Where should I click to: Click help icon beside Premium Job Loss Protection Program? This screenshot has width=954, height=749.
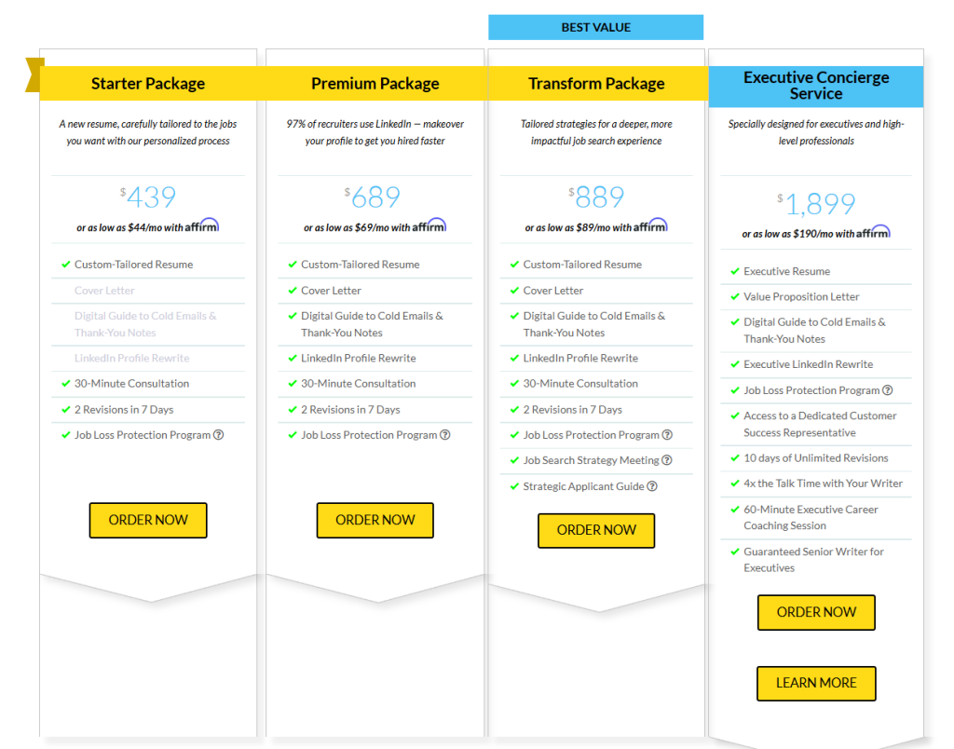(x=445, y=435)
